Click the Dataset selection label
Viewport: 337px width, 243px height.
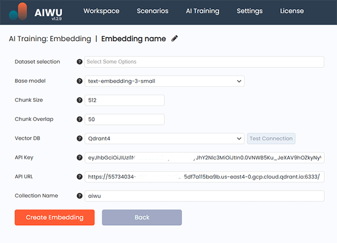[x=38, y=62]
